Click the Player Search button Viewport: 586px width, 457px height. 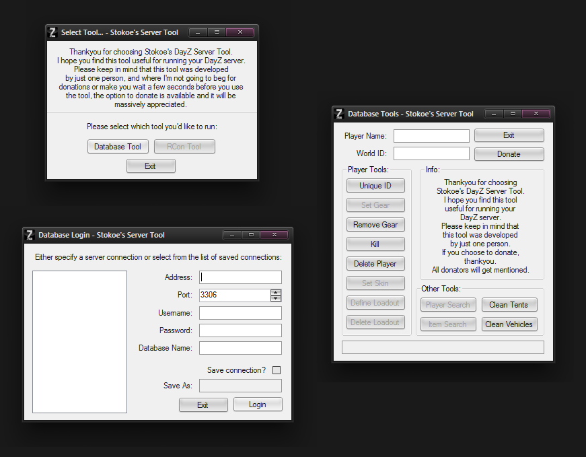coord(448,305)
